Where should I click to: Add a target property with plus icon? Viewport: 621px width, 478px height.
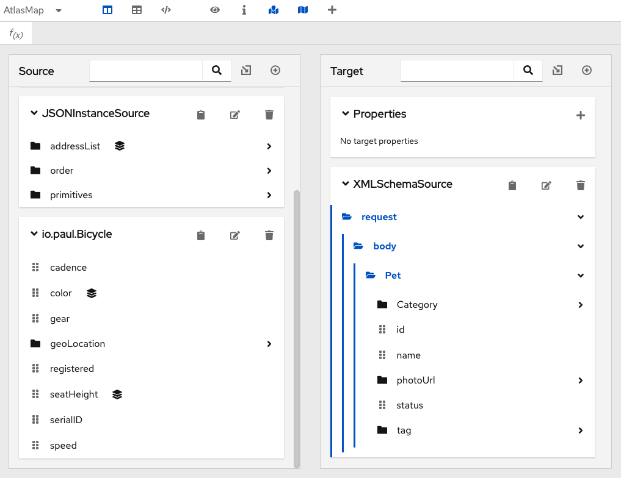click(580, 115)
